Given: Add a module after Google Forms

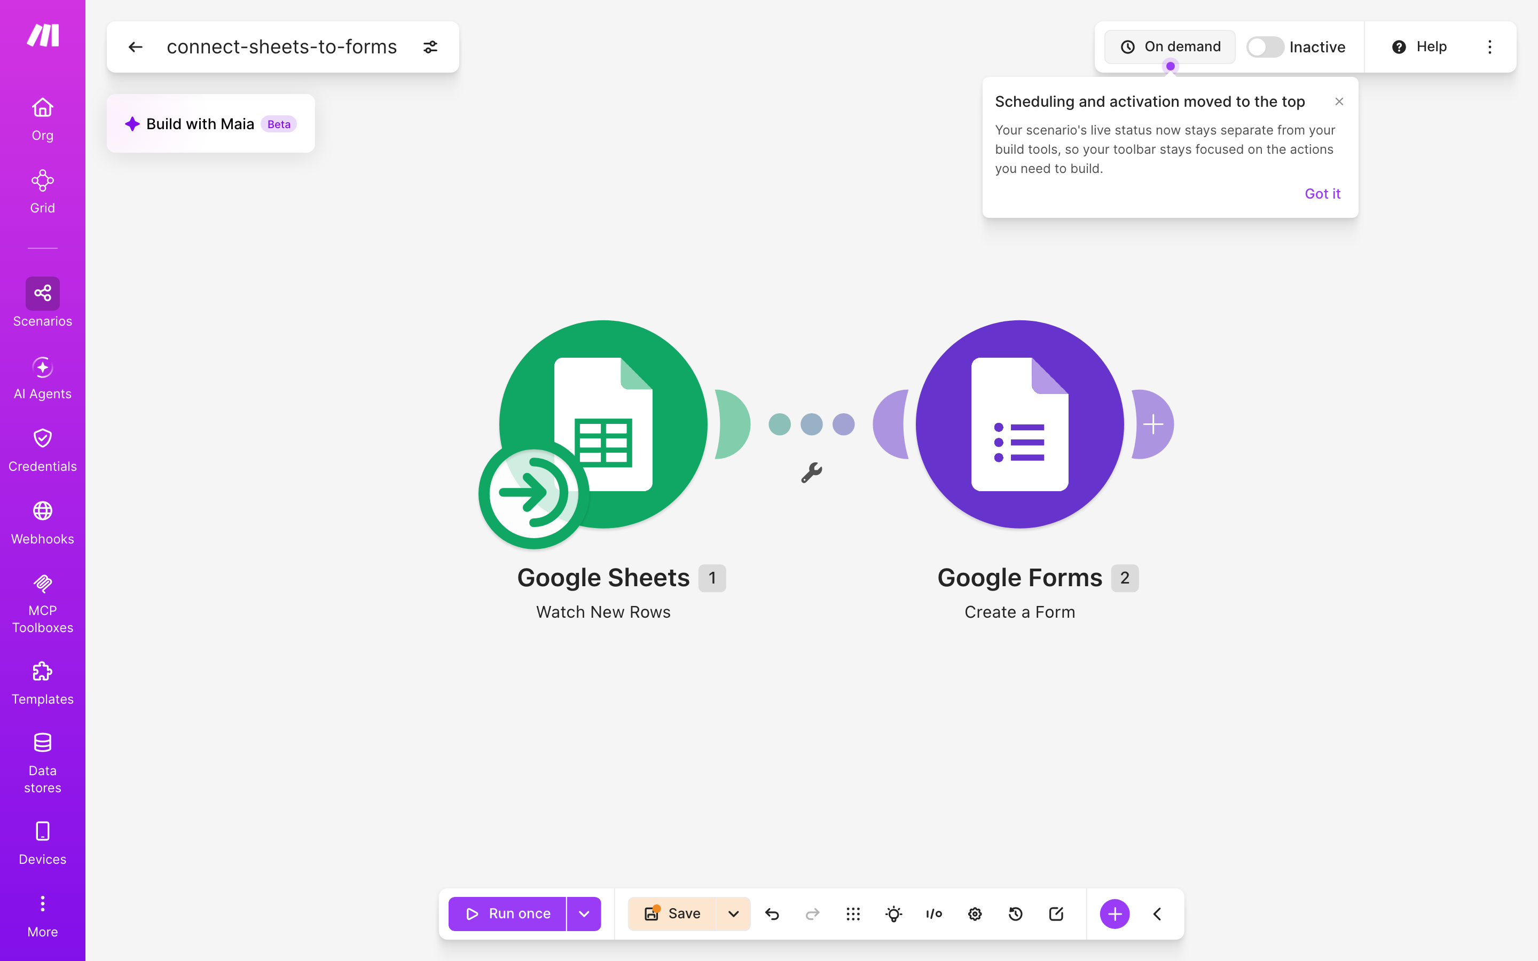Looking at the screenshot, I should tap(1153, 424).
